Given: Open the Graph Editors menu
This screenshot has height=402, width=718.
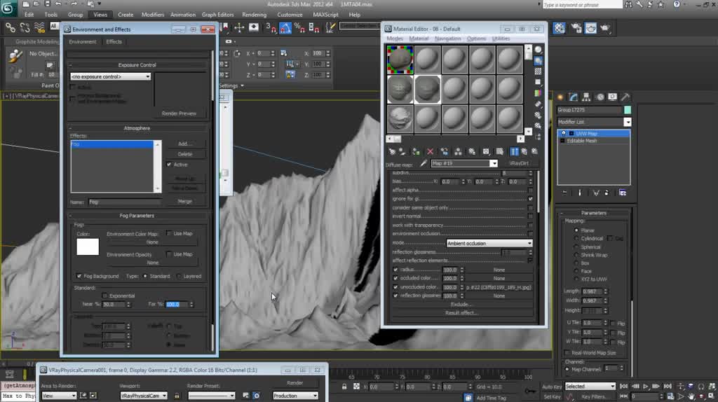Looking at the screenshot, I should pos(217,15).
